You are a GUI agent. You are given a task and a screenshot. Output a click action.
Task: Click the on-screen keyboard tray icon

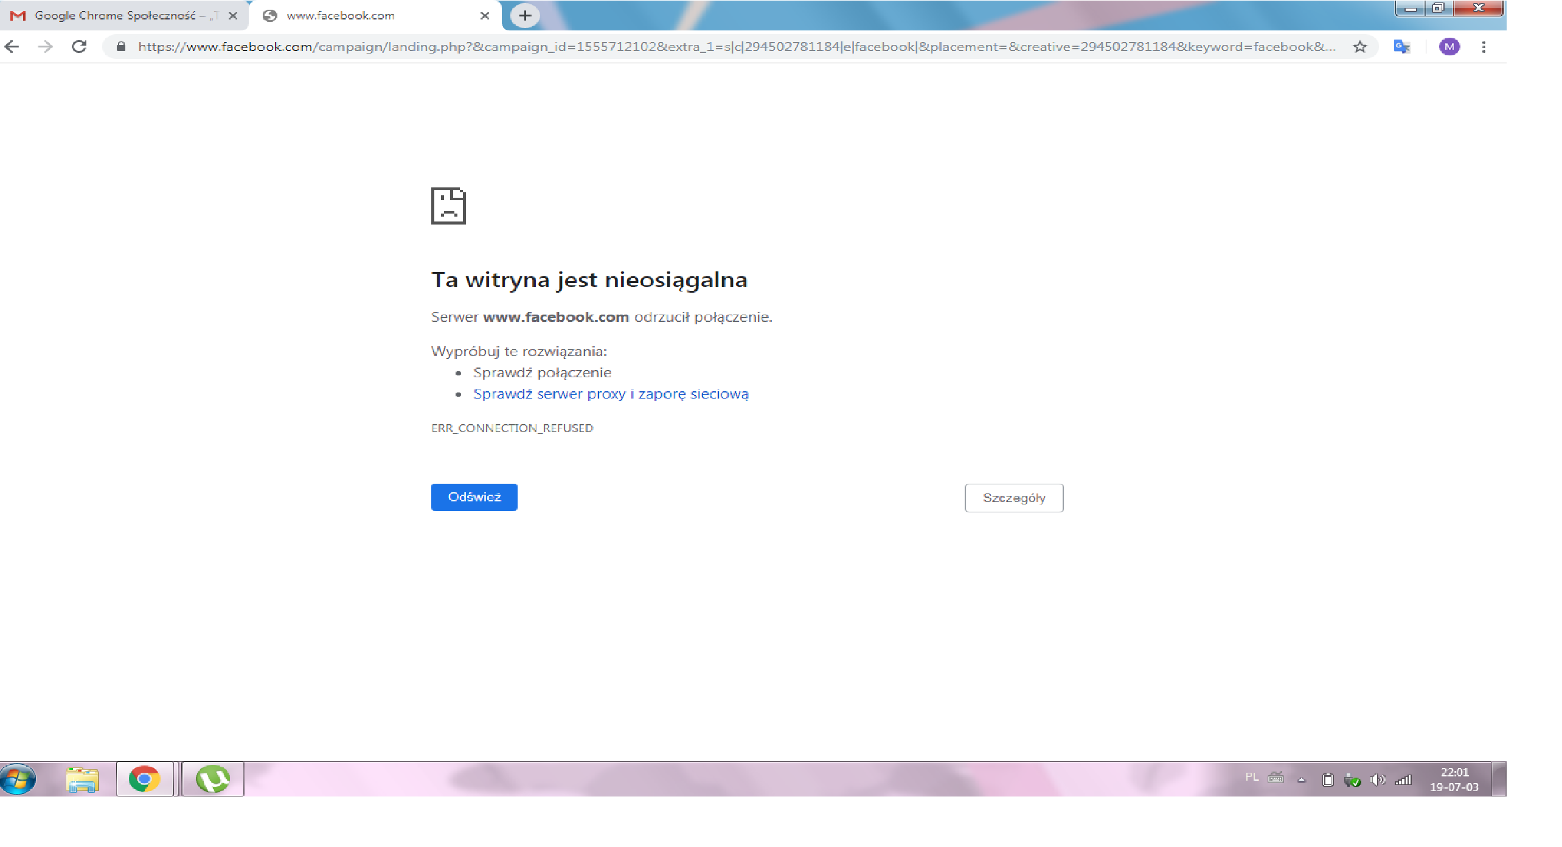[x=1276, y=778]
